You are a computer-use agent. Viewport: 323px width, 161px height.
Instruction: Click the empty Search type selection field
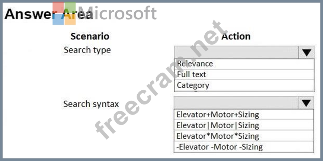(x=236, y=53)
